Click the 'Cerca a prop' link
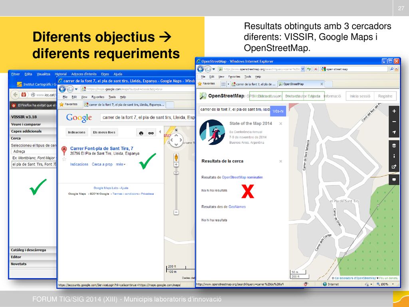 tap(102, 164)
